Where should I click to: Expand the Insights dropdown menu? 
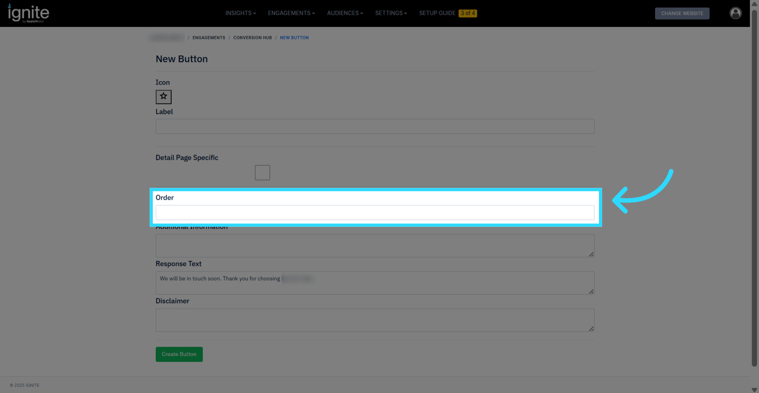tap(240, 13)
